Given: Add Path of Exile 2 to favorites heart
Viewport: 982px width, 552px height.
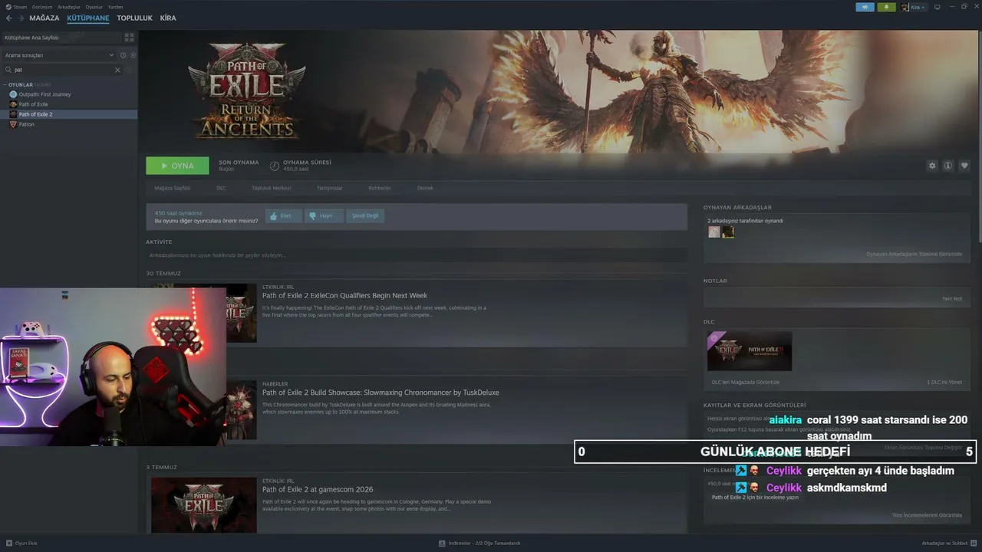Looking at the screenshot, I should click(x=964, y=166).
